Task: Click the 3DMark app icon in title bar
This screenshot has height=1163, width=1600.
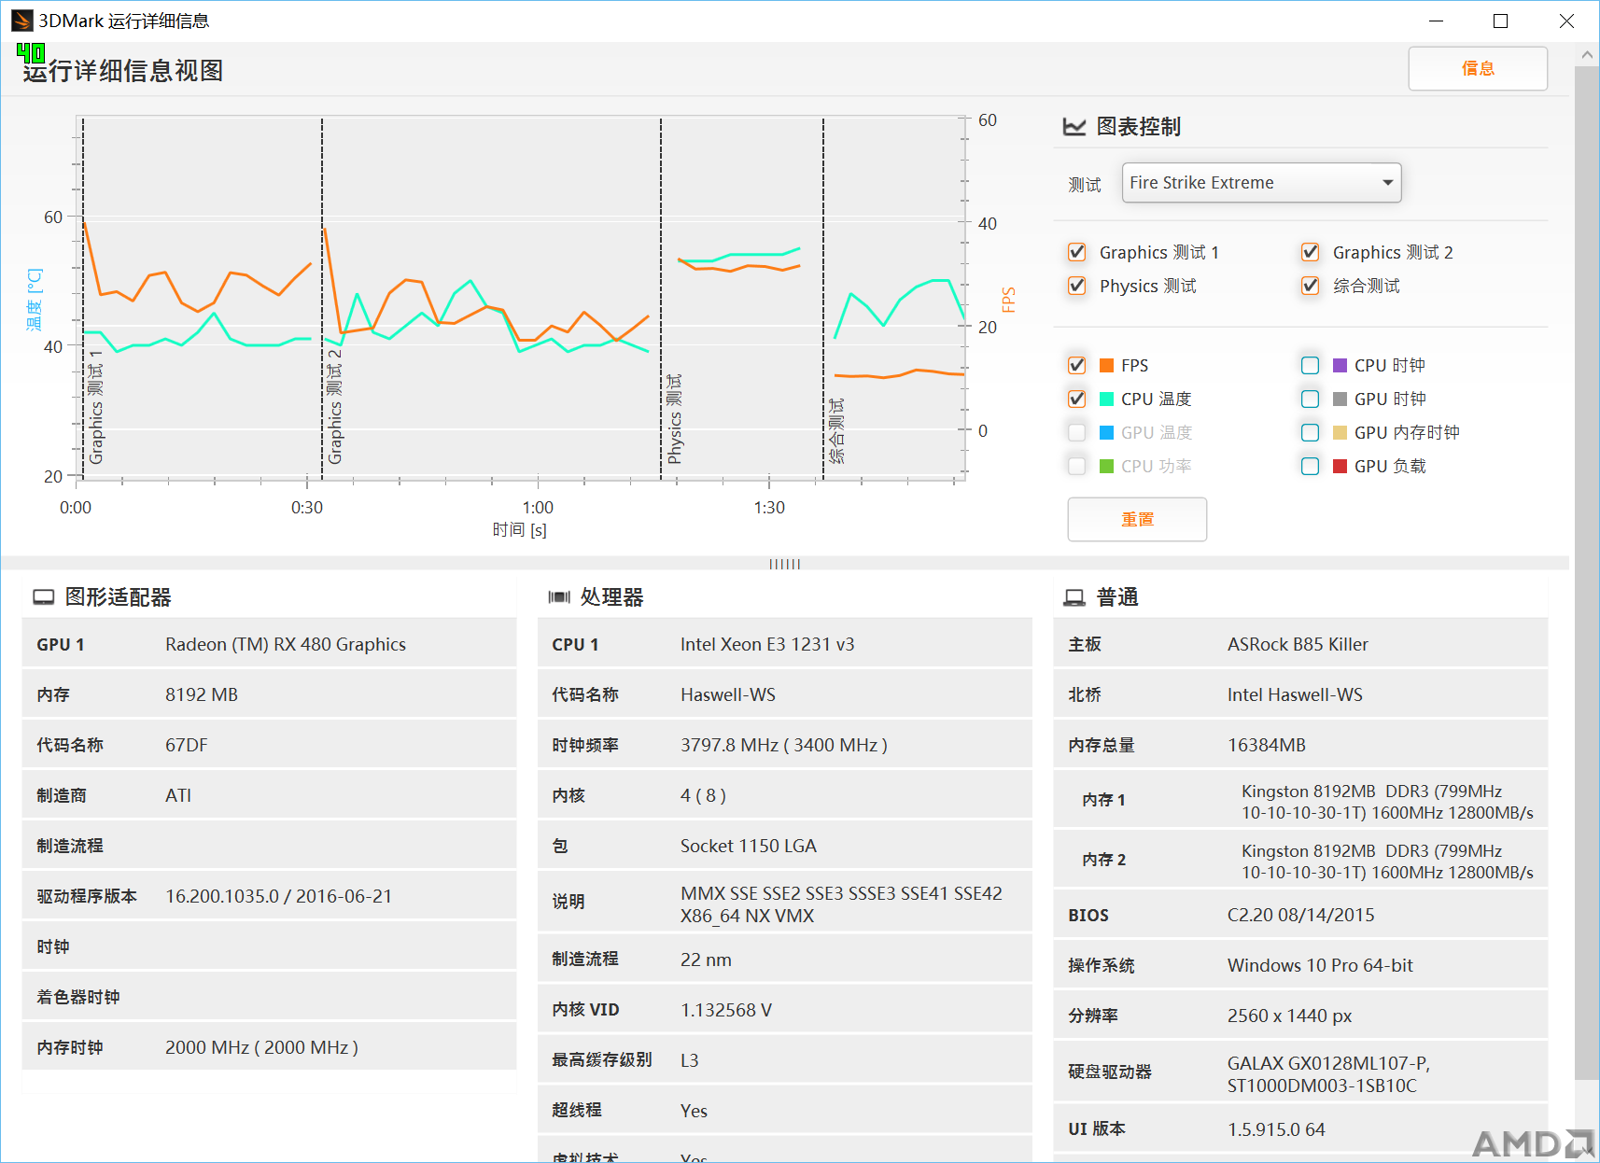Action: (x=21, y=21)
